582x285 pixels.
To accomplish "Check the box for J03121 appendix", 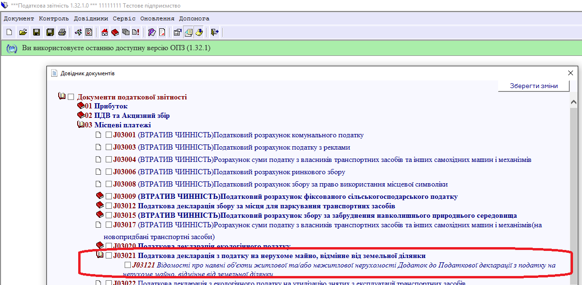I will click(127, 265).
